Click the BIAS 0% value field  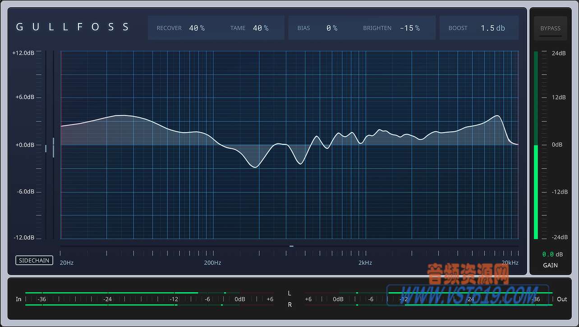pos(332,28)
